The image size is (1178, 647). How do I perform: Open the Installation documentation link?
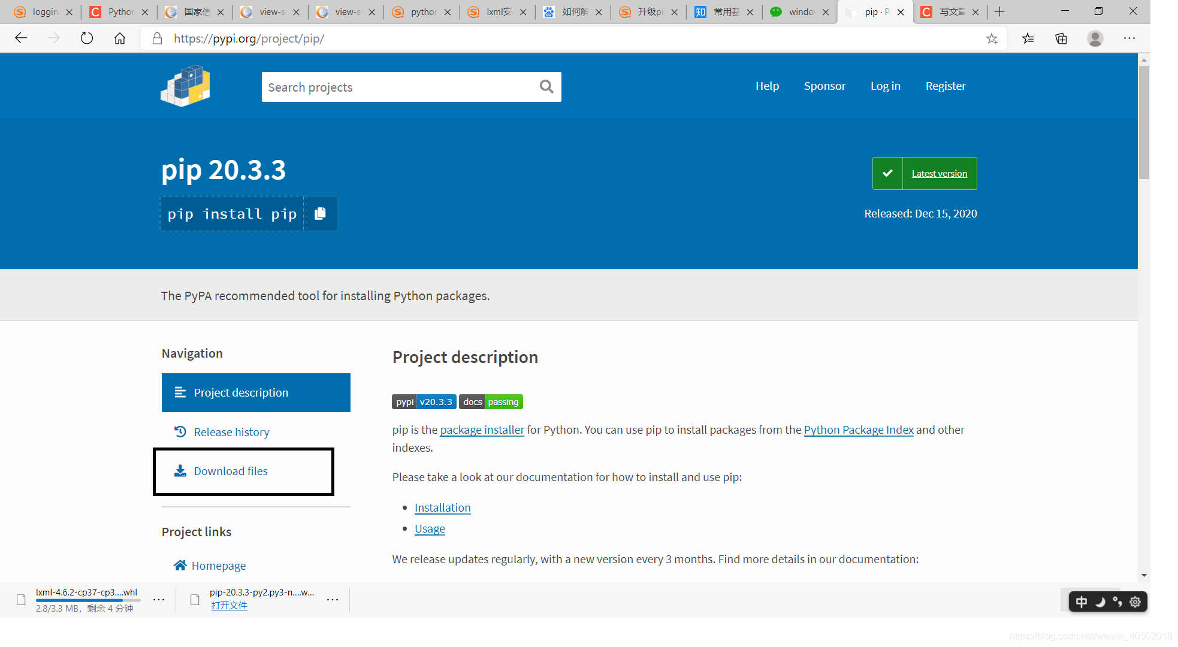(443, 507)
